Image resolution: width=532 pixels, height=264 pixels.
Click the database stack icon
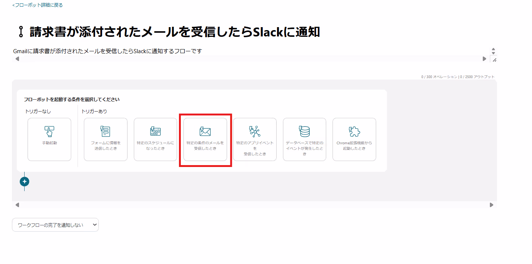[305, 131]
